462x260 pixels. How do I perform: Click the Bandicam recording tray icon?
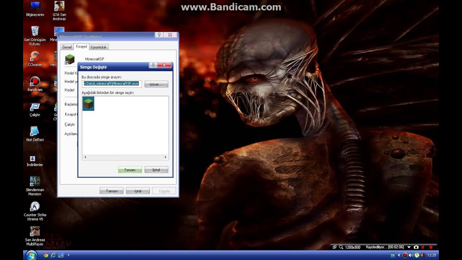tap(405, 255)
